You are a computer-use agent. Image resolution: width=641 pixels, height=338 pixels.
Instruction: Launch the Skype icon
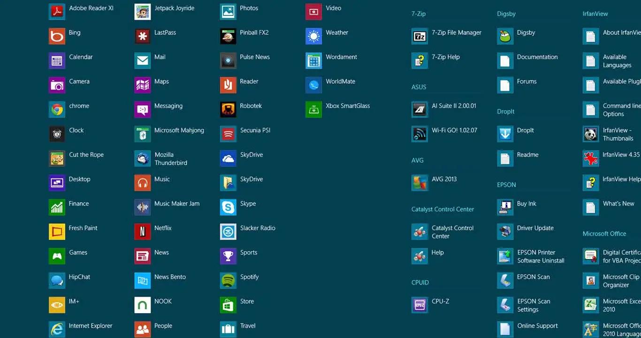click(228, 207)
